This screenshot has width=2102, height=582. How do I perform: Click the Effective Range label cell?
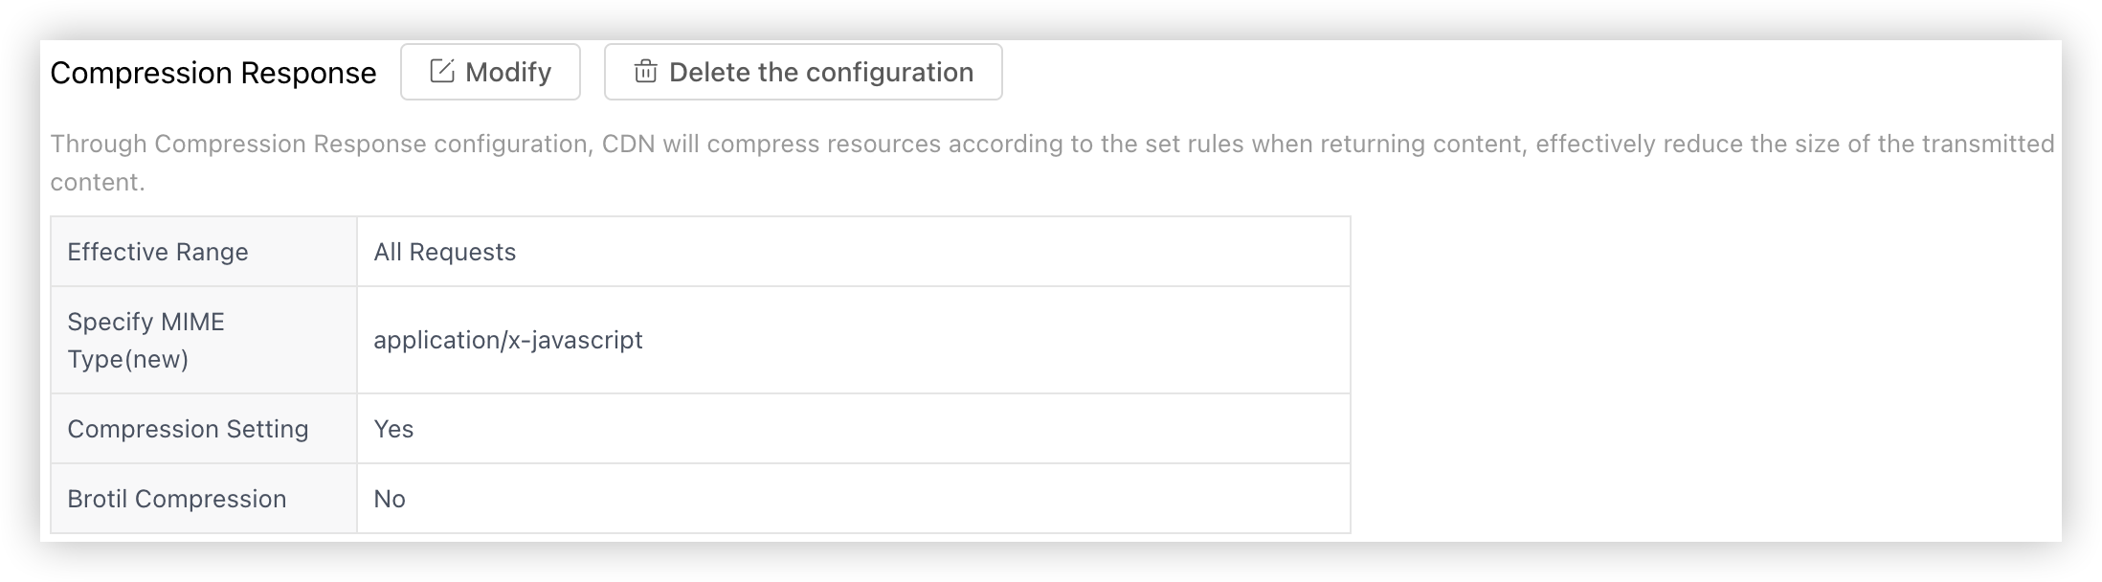[x=204, y=252]
